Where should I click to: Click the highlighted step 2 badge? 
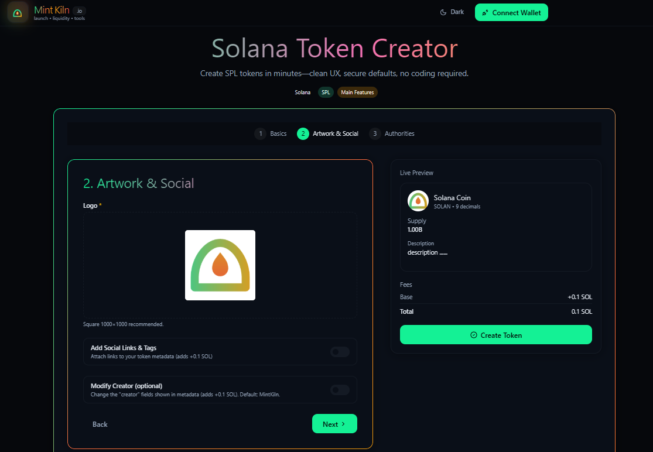[x=303, y=133]
